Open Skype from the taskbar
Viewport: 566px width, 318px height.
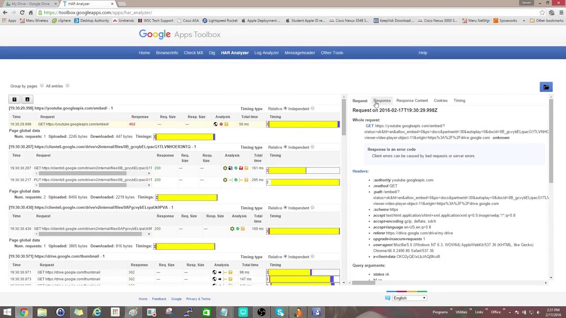point(280,312)
